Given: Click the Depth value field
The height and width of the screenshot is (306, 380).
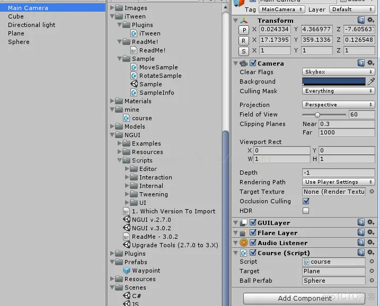Looking at the screenshot, I should [338, 173].
